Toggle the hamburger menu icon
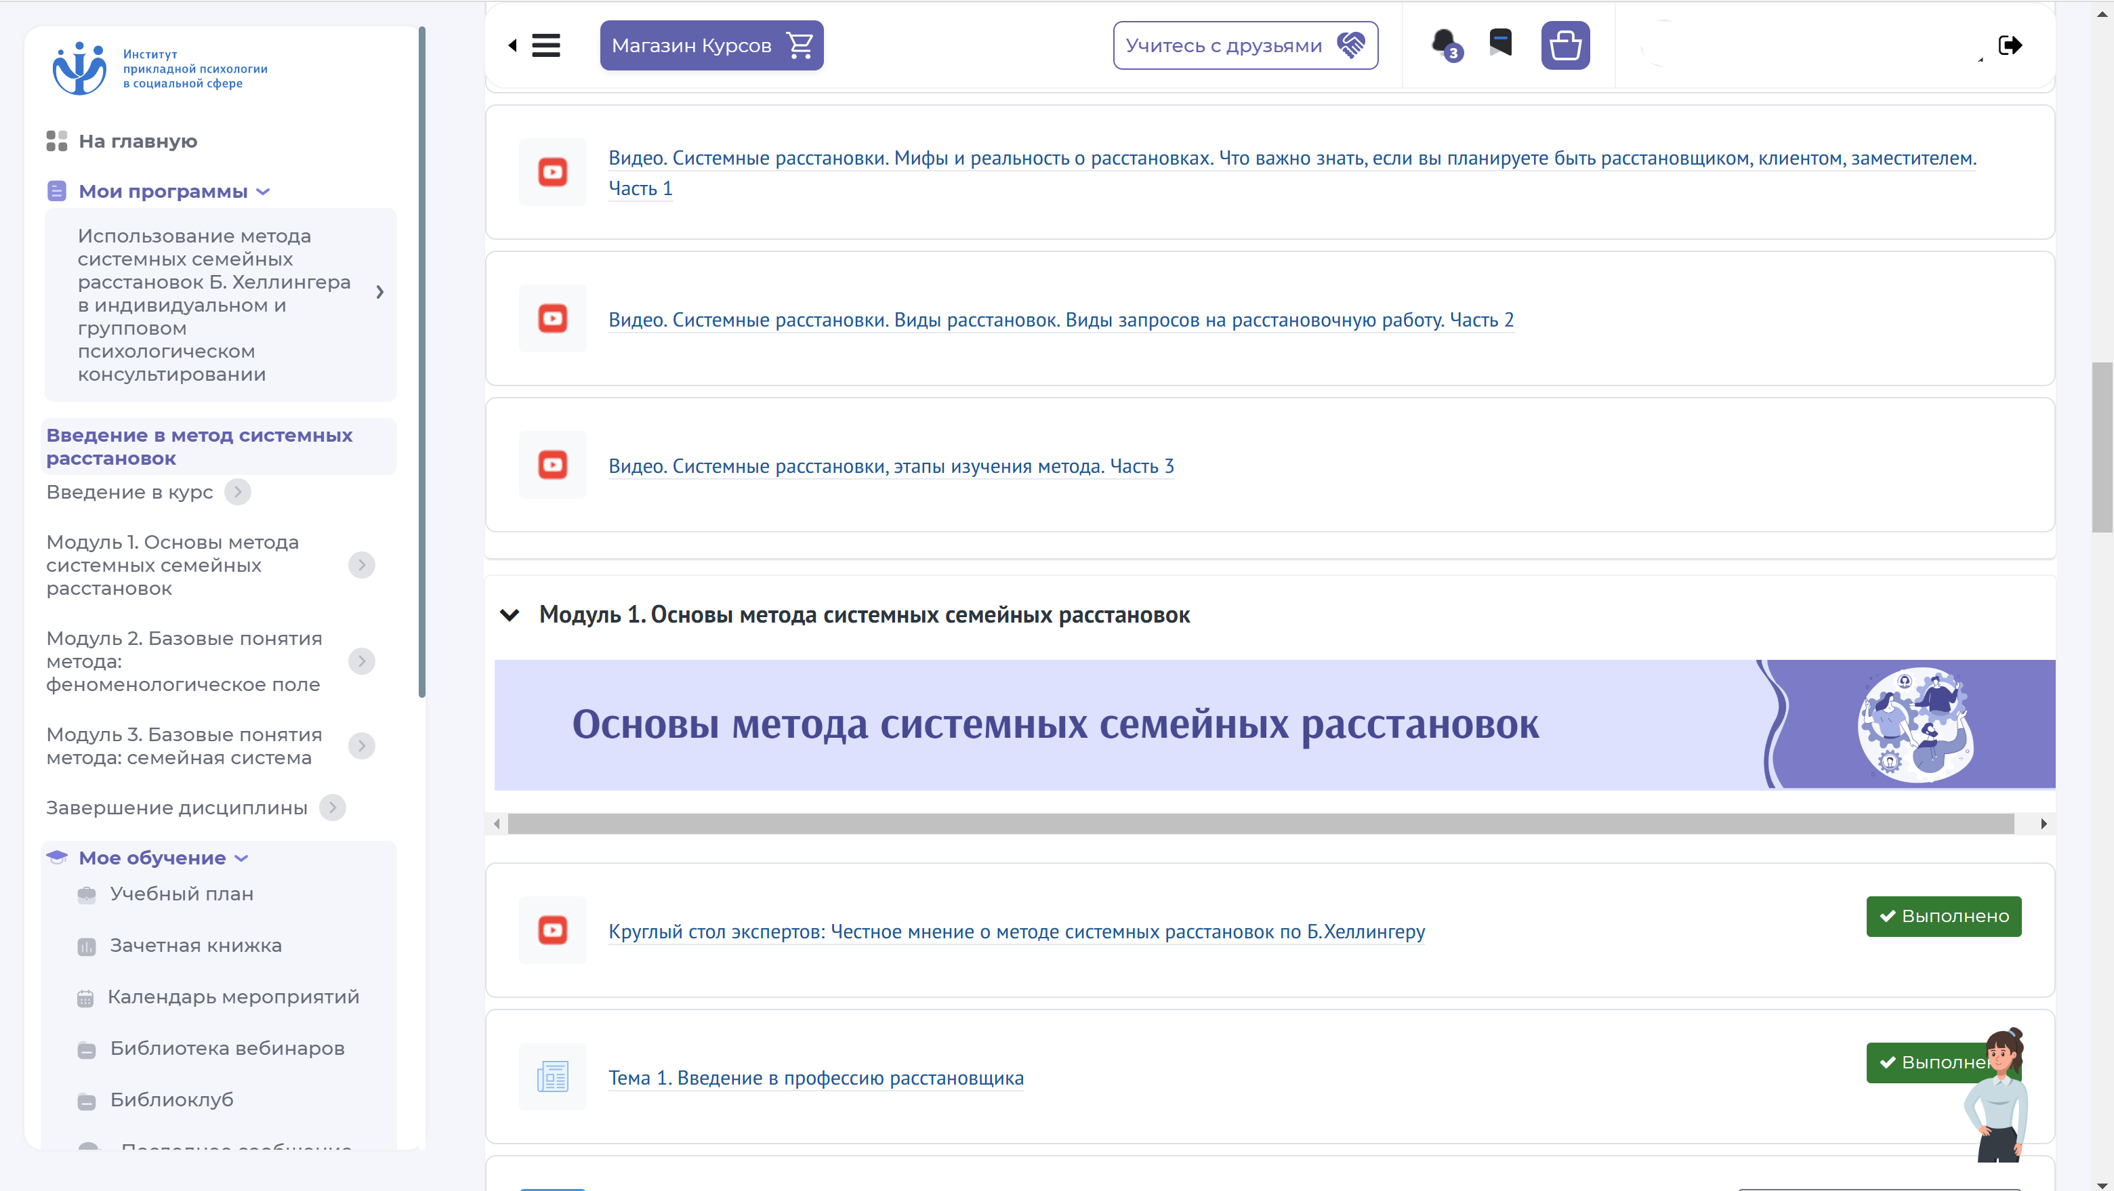 (x=545, y=45)
